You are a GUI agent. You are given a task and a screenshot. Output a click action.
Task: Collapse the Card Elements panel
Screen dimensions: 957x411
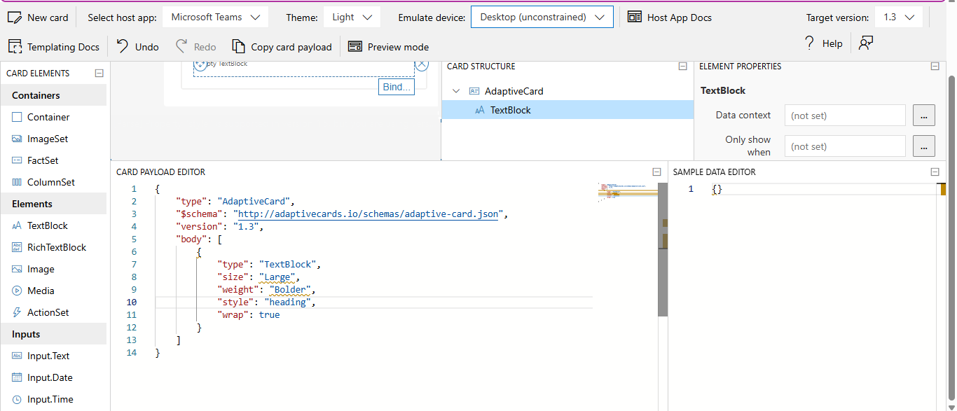coord(99,73)
